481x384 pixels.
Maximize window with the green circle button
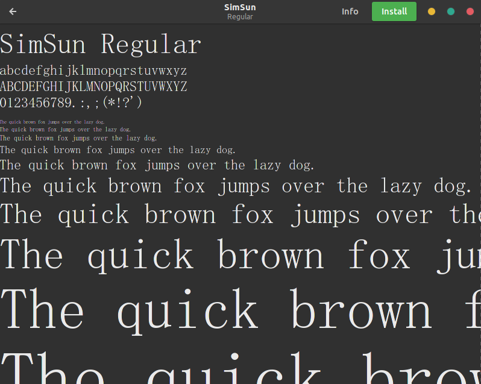coord(451,11)
